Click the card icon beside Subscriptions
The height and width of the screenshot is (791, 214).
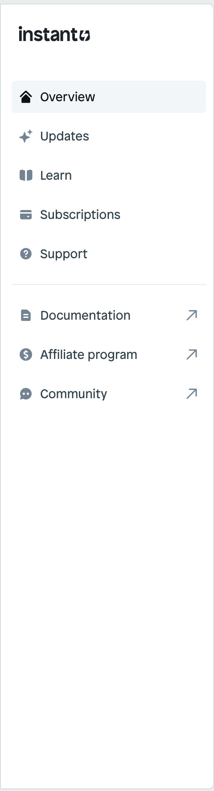tap(26, 214)
